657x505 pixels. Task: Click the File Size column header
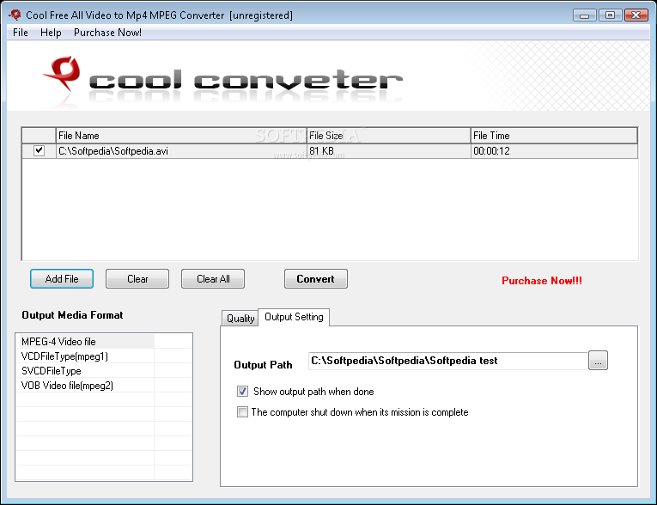(388, 136)
